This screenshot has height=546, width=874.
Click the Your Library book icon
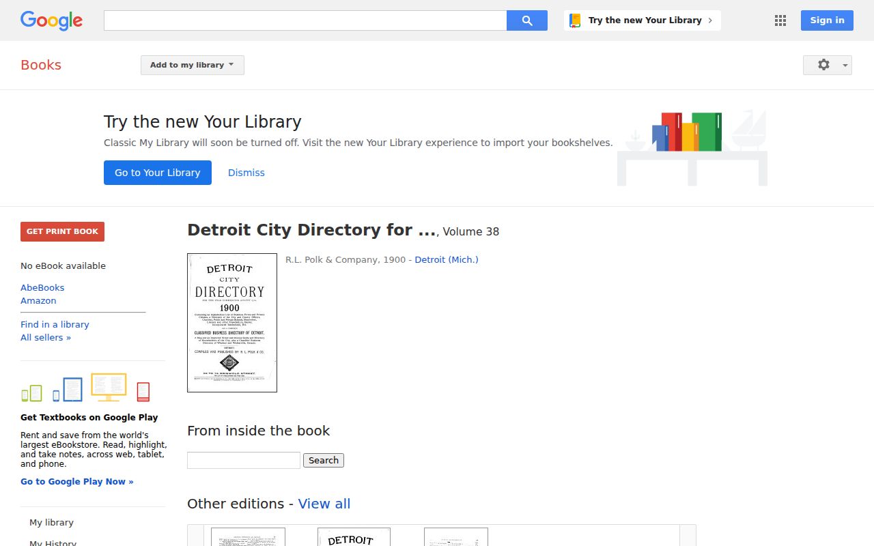575,20
